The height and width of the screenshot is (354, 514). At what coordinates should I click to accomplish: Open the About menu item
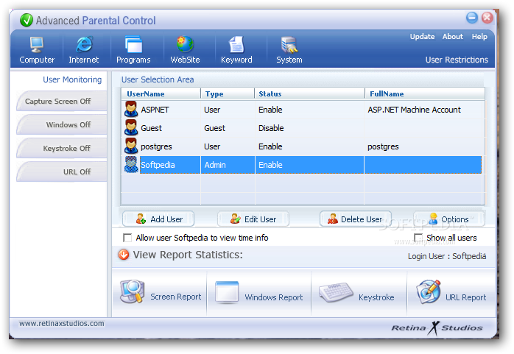453,37
